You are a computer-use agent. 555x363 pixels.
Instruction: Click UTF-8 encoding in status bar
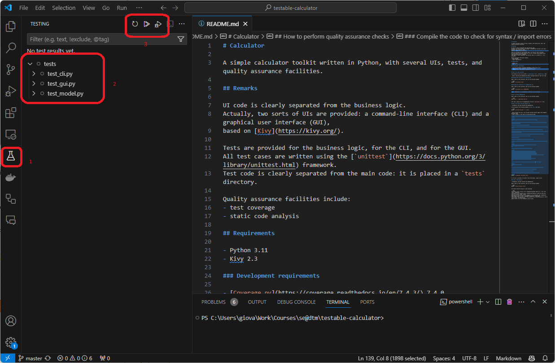coord(469,358)
